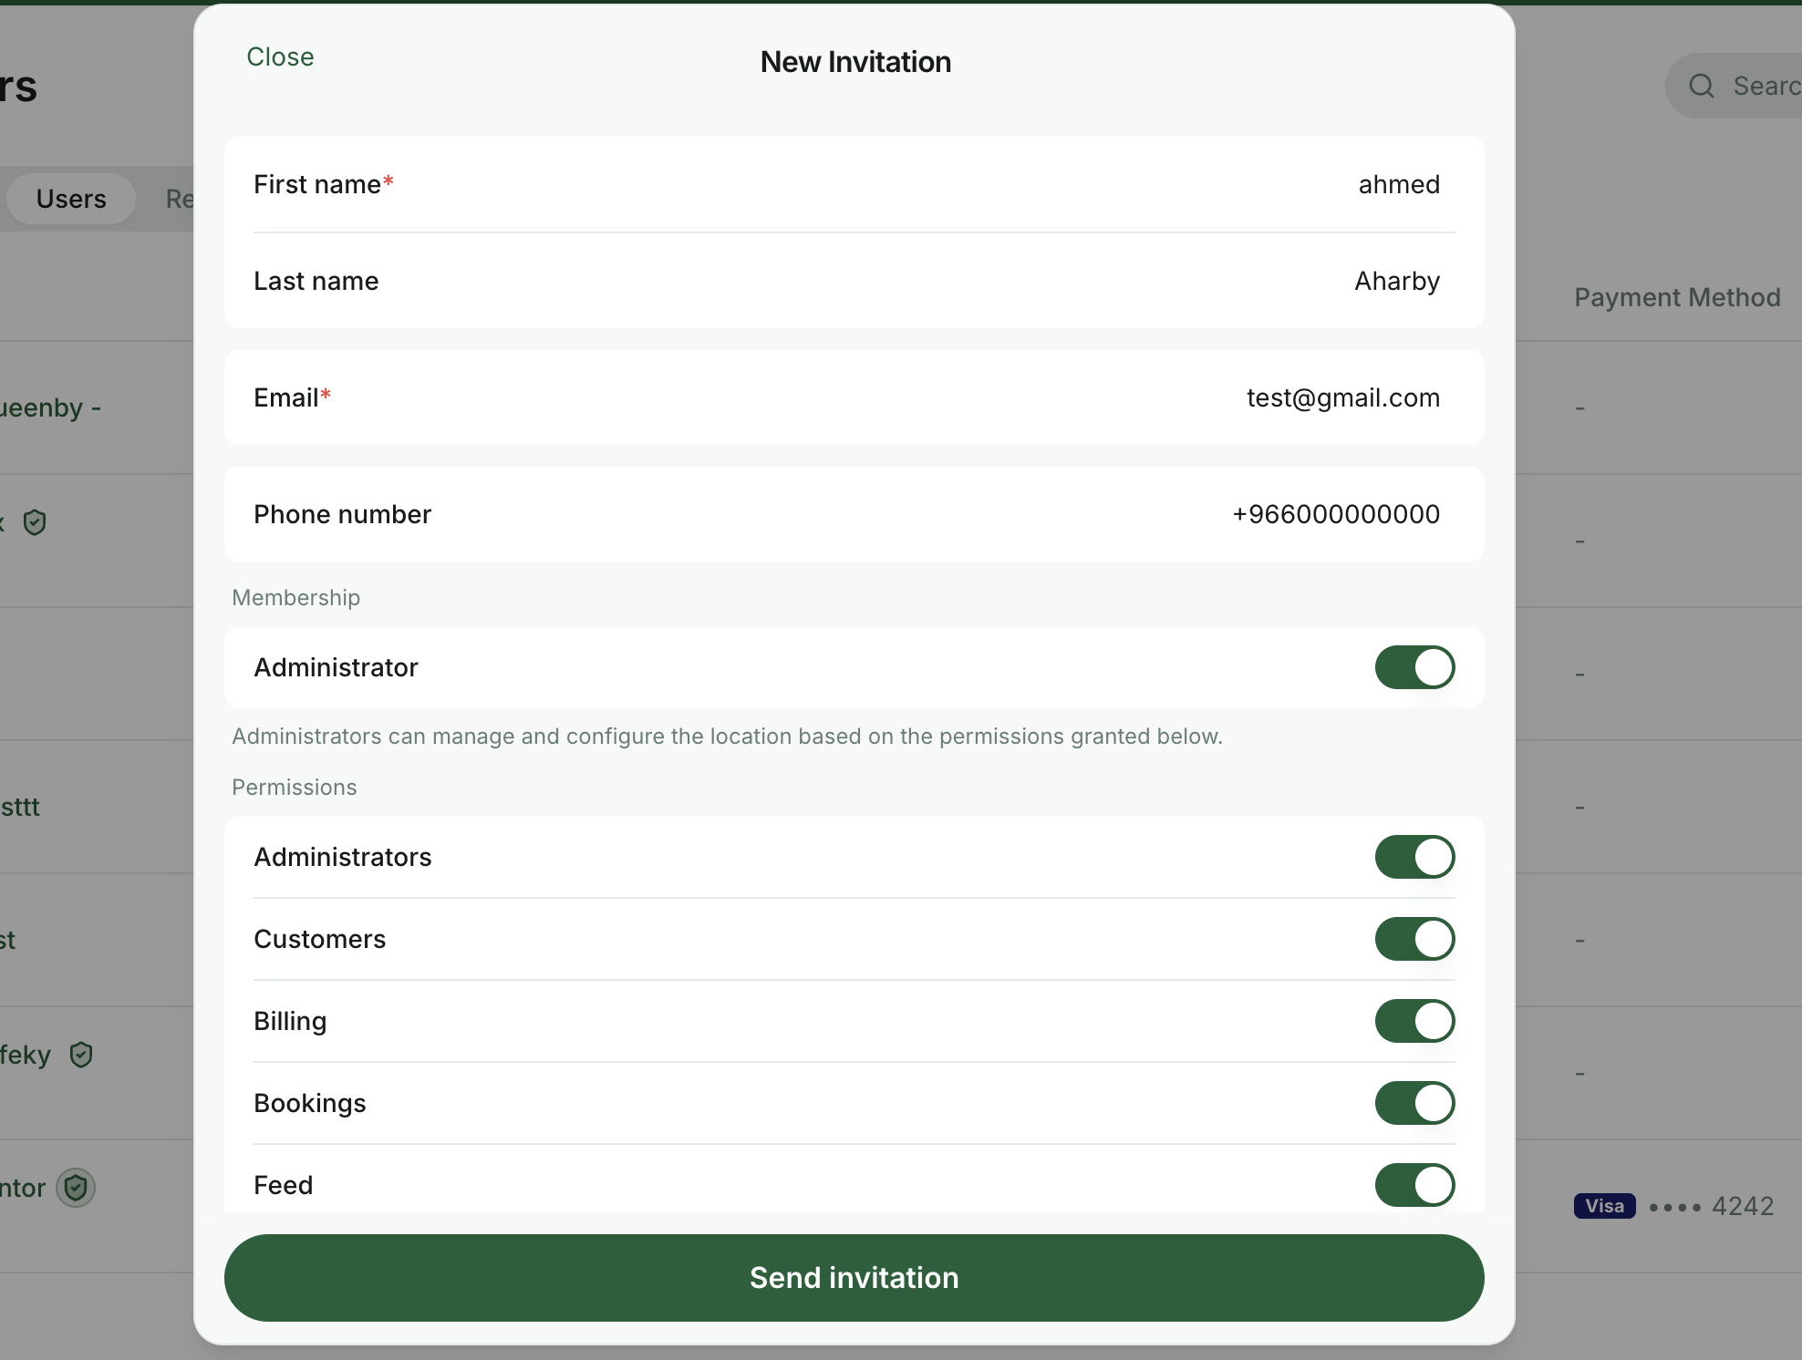The height and width of the screenshot is (1360, 1802).
Task: Turn off the Billing permission
Action: tap(1414, 1021)
